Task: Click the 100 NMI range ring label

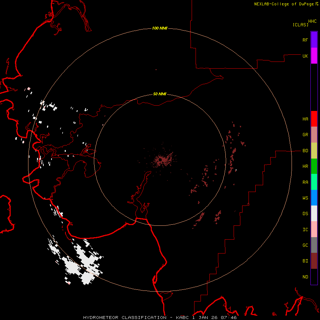Action: pyautogui.click(x=160, y=28)
